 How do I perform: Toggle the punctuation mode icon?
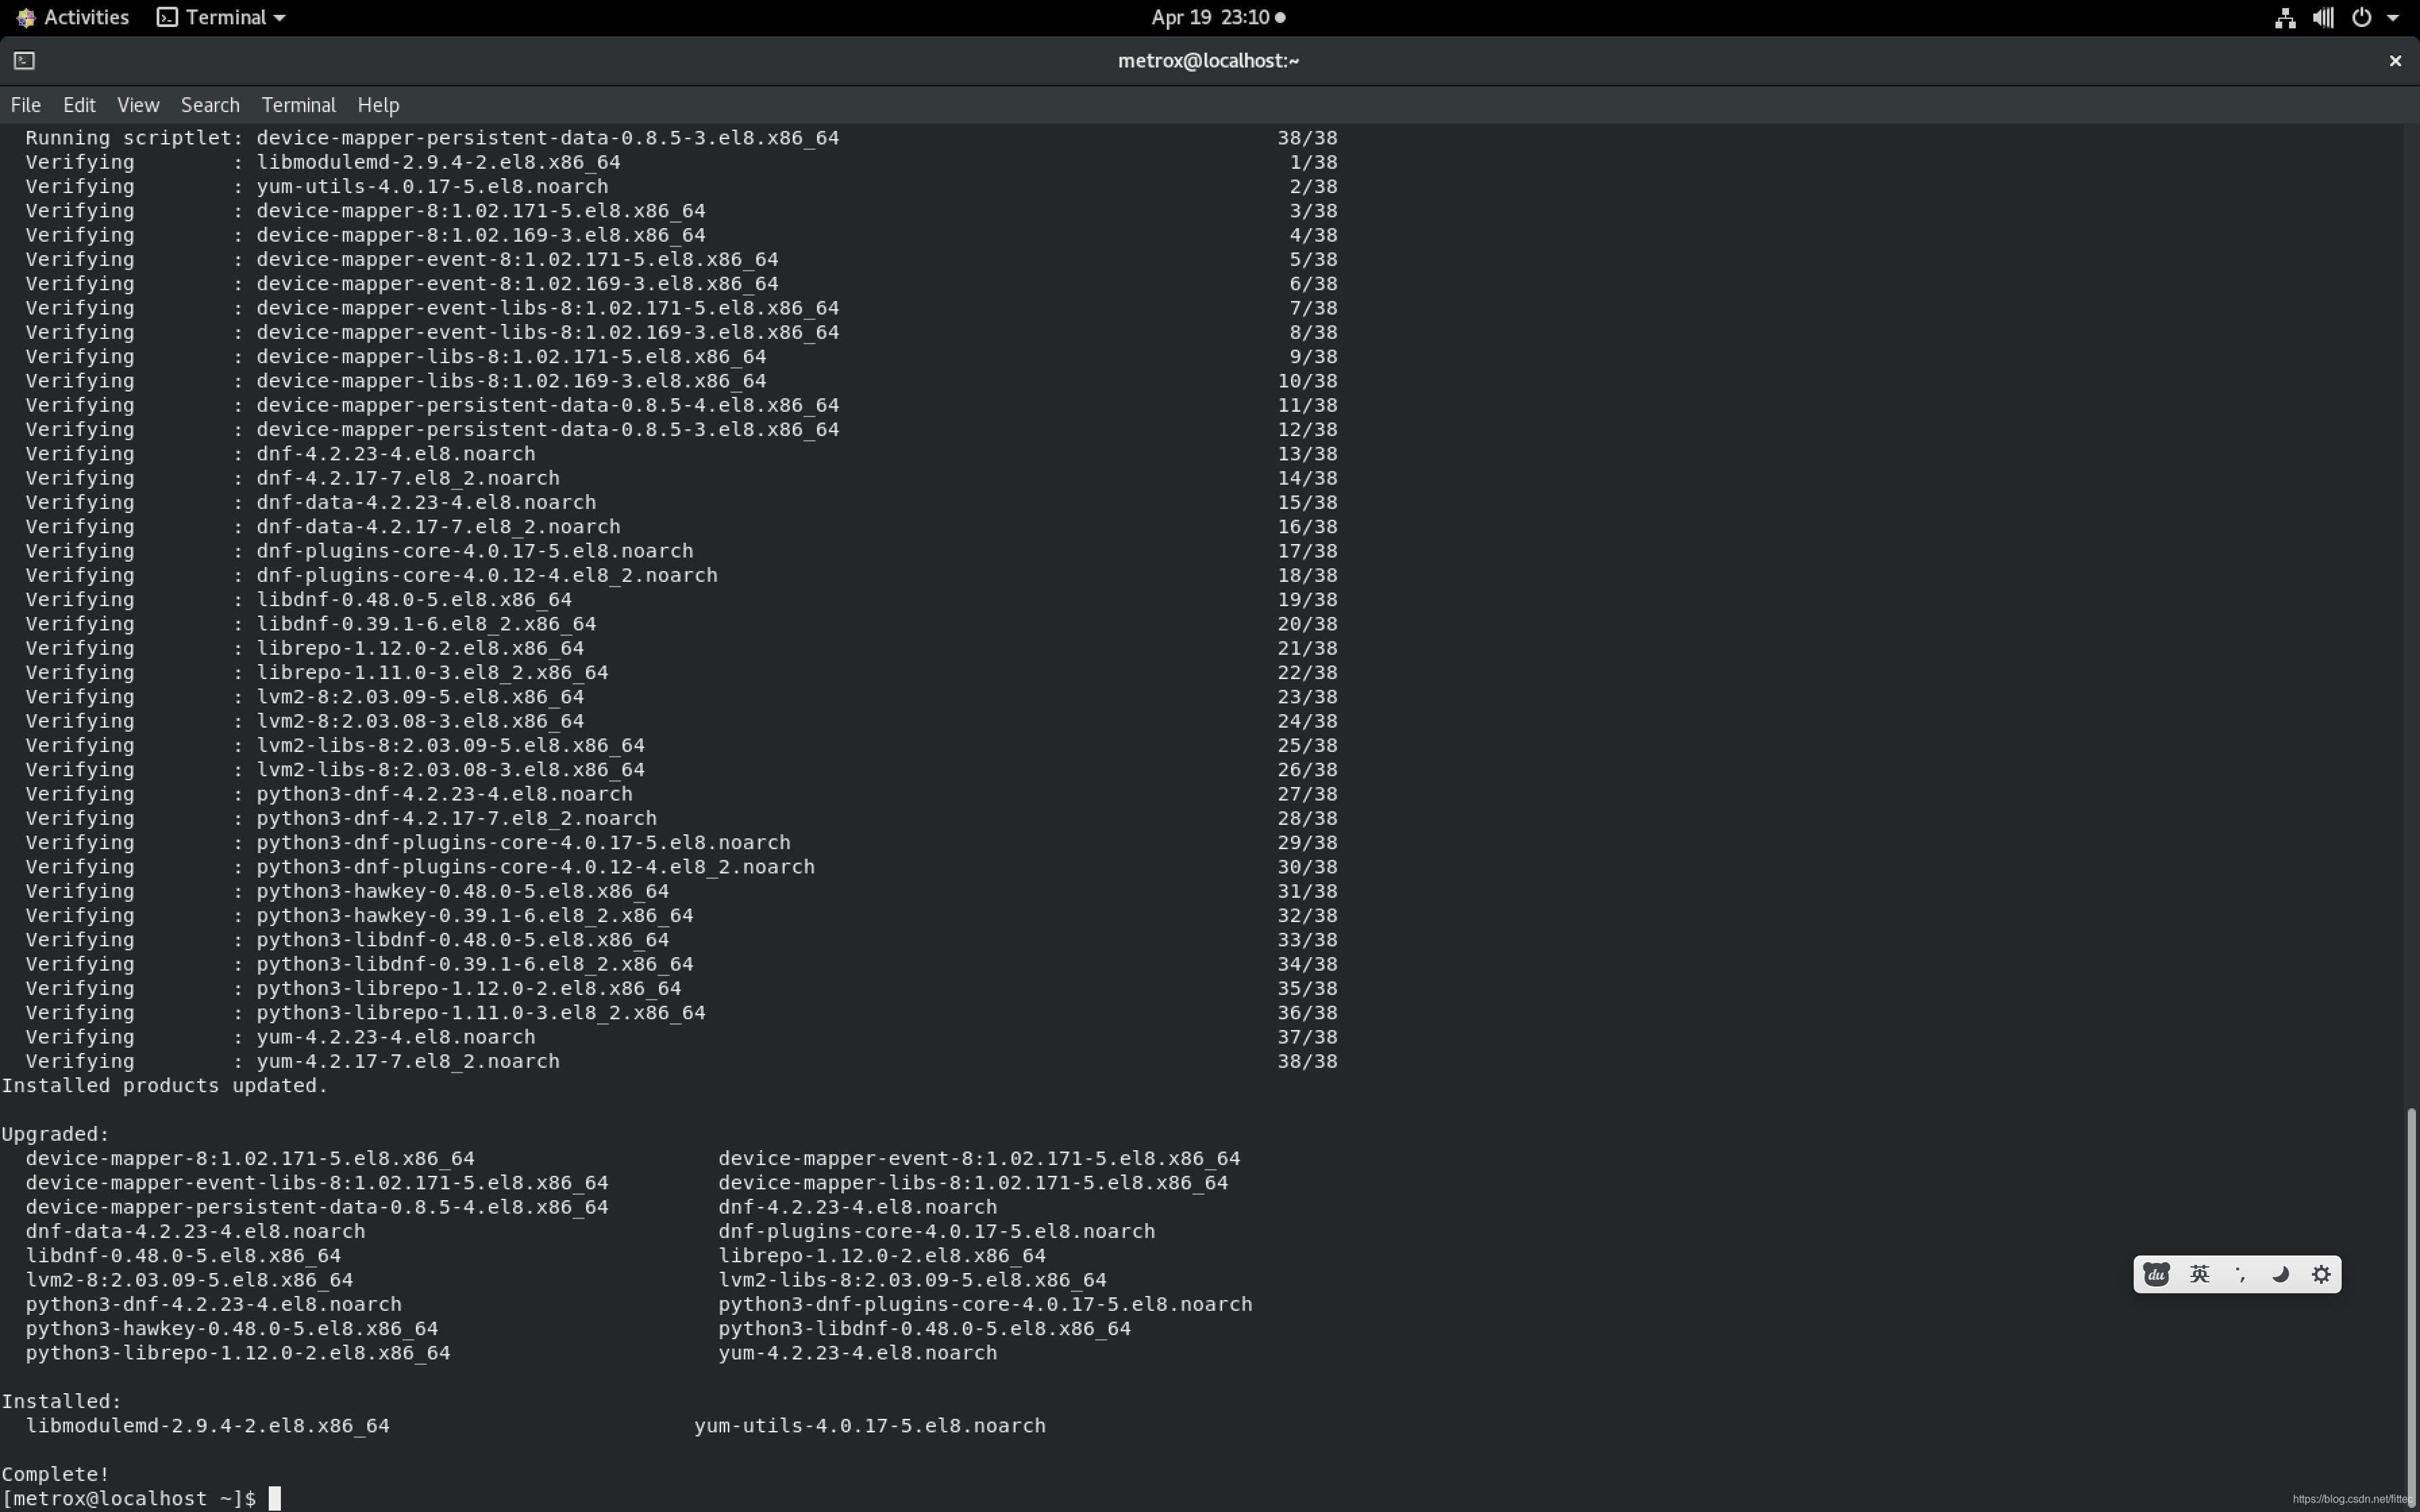point(2240,1274)
